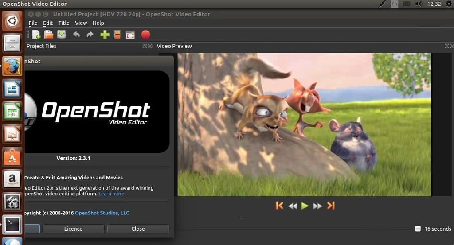The width and height of the screenshot is (454, 245).
Task: Open LibreOffice Calc from the dock
Action: coord(12,111)
